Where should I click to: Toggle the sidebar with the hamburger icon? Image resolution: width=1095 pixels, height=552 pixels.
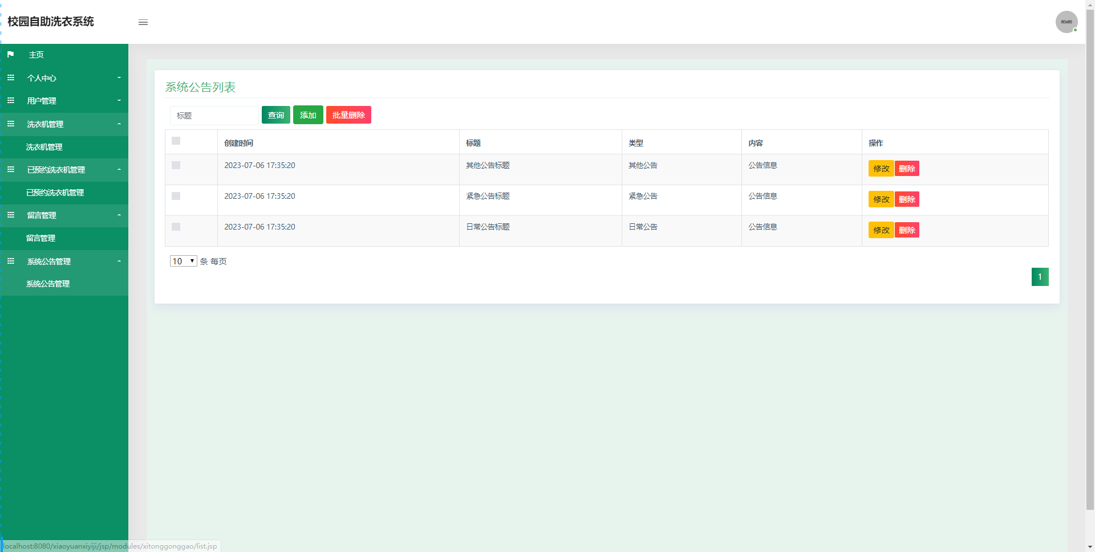143,22
